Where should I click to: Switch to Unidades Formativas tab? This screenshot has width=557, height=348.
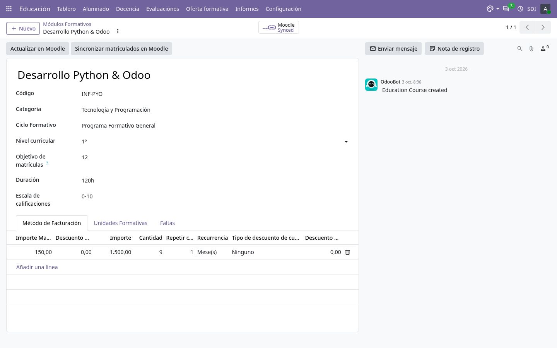click(120, 223)
